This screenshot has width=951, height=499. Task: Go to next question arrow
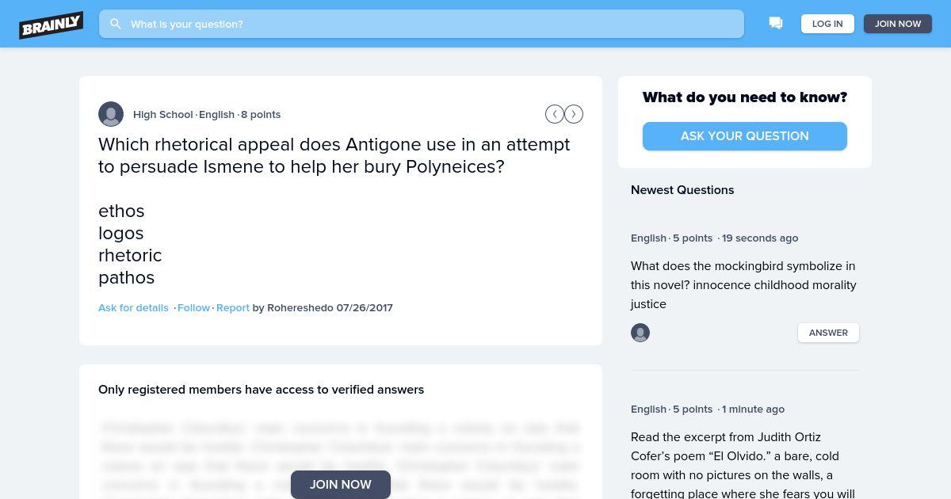coord(574,114)
